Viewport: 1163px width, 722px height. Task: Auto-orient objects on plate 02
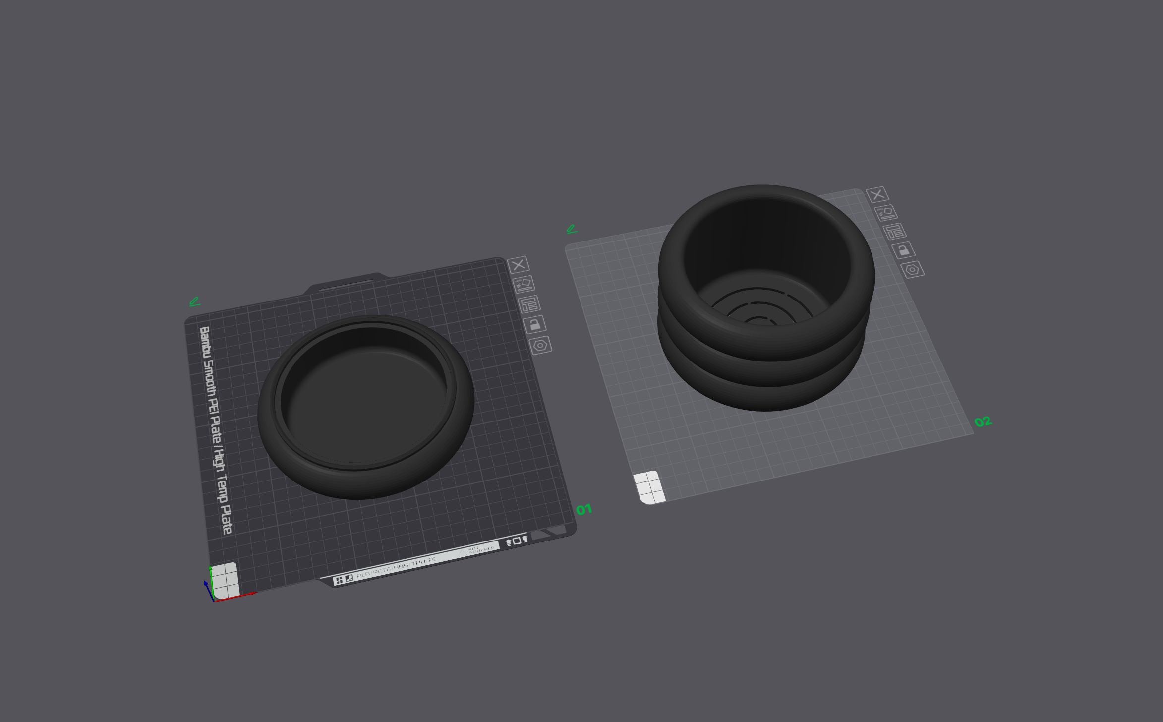886,213
